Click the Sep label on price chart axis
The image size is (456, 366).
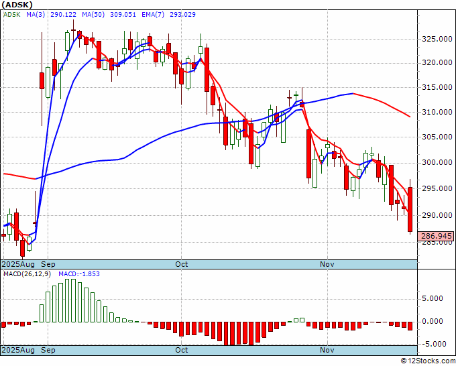[48, 264]
